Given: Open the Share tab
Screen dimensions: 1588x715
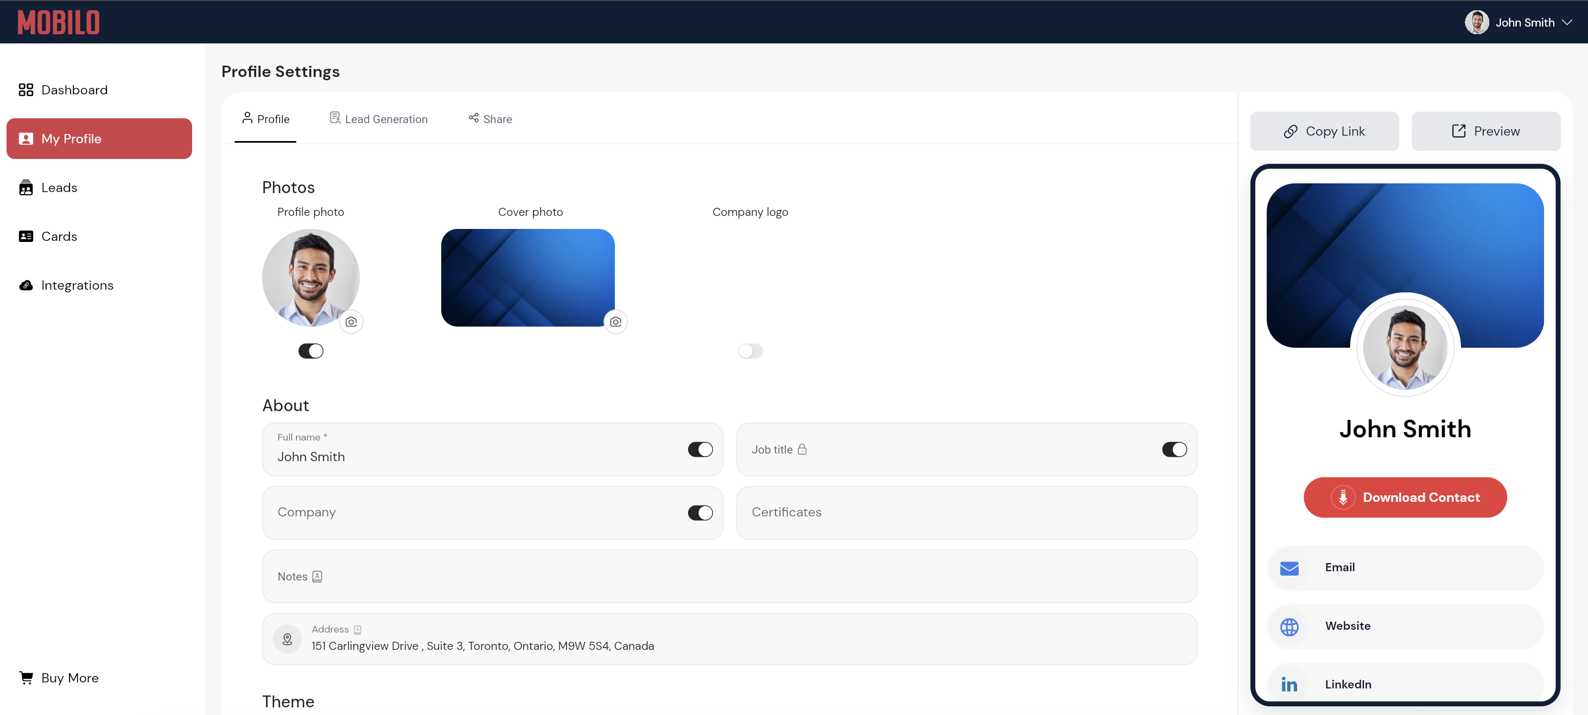Looking at the screenshot, I should pyautogui.click(x=490, y=119).
